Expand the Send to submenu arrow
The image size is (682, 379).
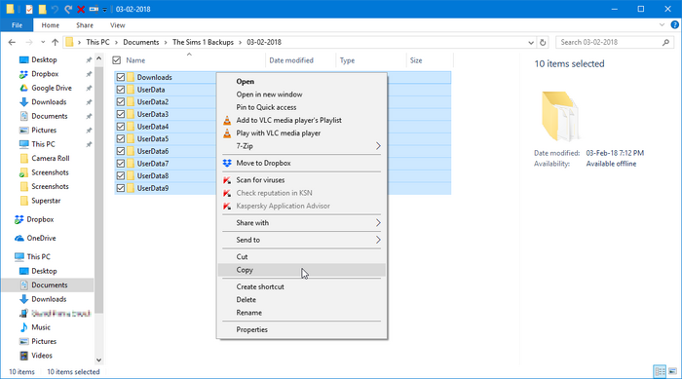(x=378, y=240)
